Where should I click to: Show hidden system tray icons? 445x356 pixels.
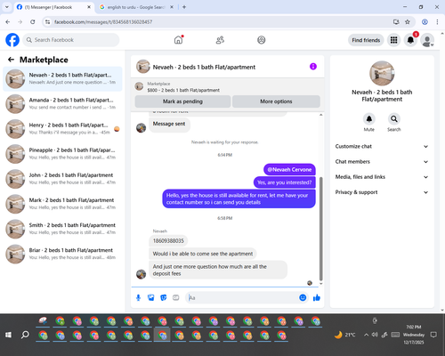tap(366, 335)
